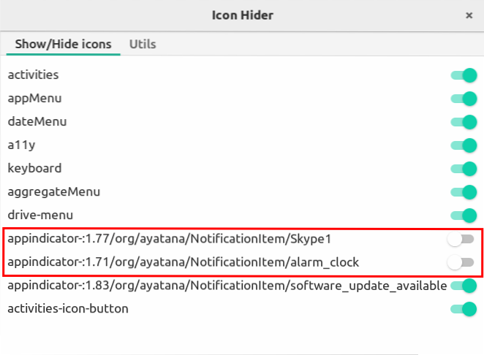Enable the Skype1 appindicator toggle
Image resolution: width=484 pixels, height=355 pixels.
(x=461, y=239)
